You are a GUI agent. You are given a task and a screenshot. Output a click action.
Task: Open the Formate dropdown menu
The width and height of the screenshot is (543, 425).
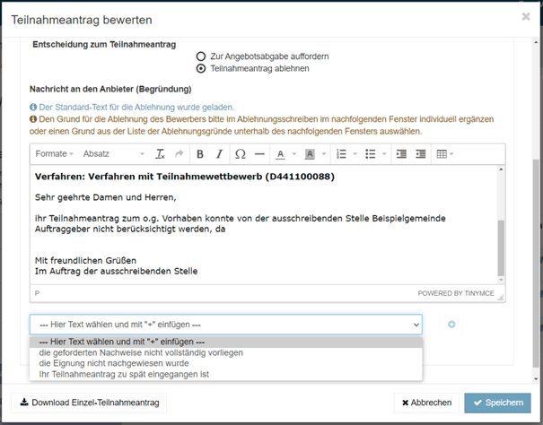[x=54, y=154]
